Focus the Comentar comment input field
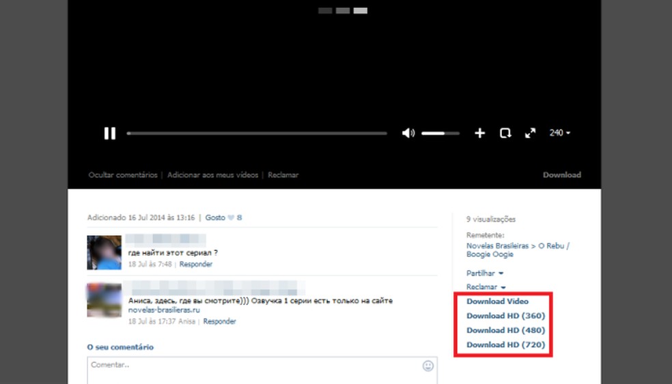This screenshot has width=672, height=384. point(262,370)
